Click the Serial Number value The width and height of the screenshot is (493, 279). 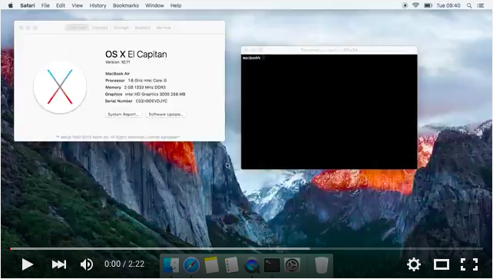151,101
